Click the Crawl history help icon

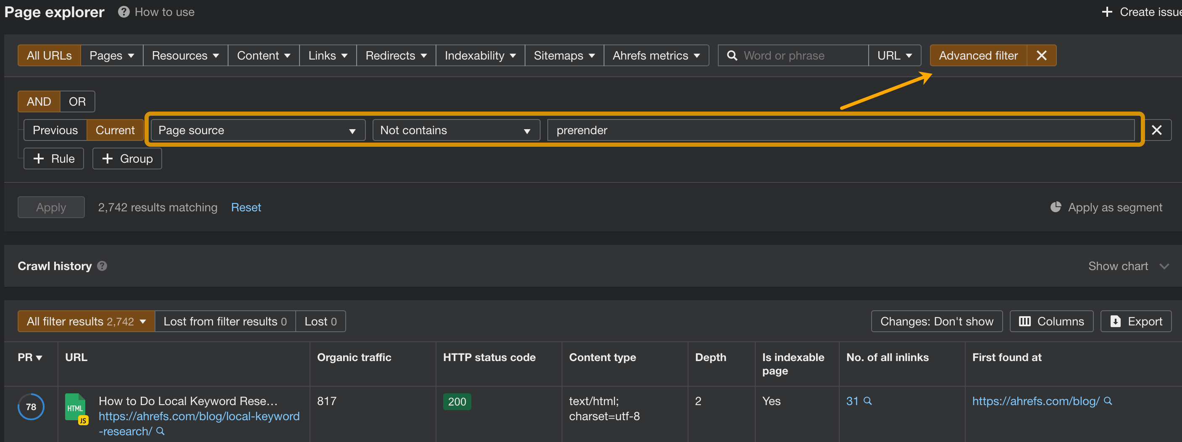(x=102, y=265)
